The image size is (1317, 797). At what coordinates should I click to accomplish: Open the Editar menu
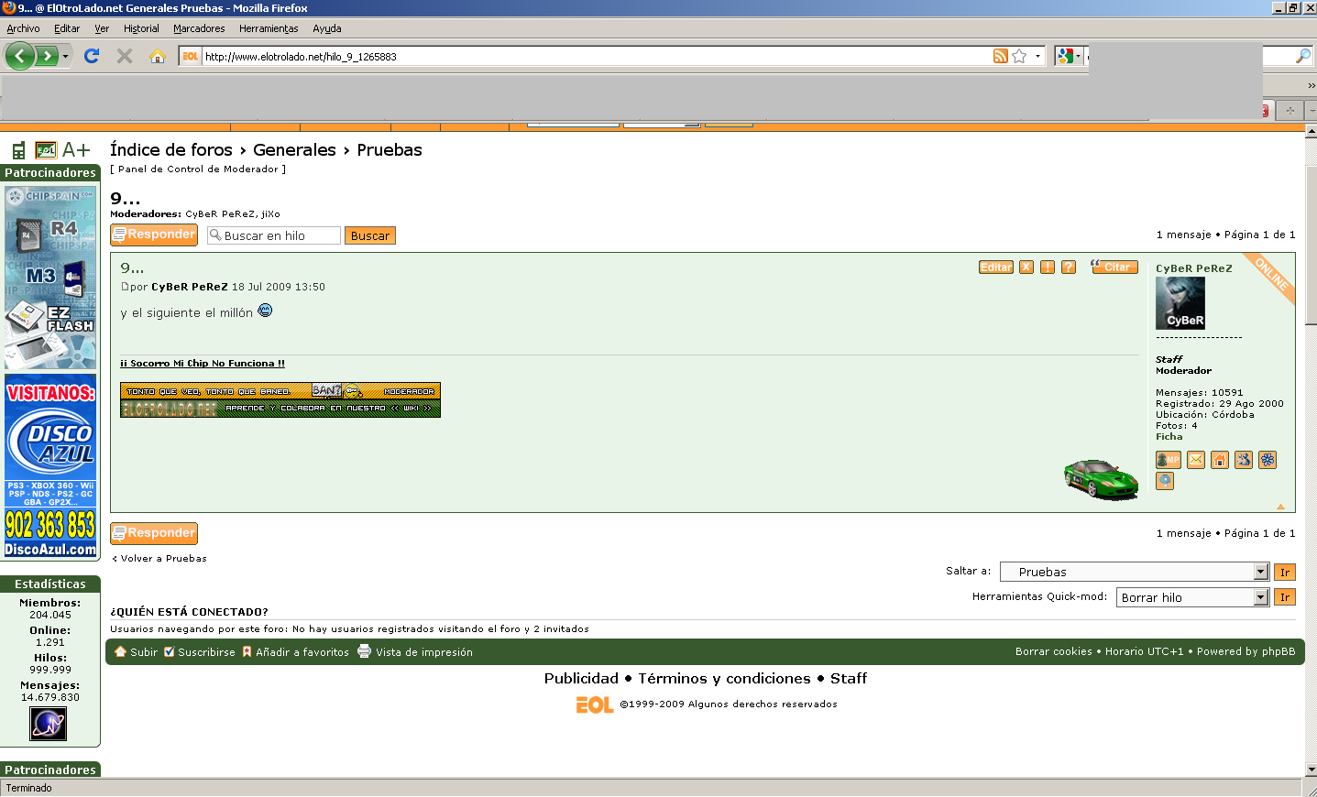(67, 28)
